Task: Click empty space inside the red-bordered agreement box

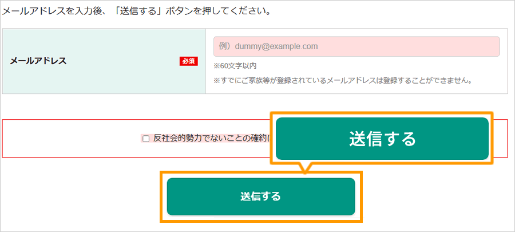Action: click(72, 139)
